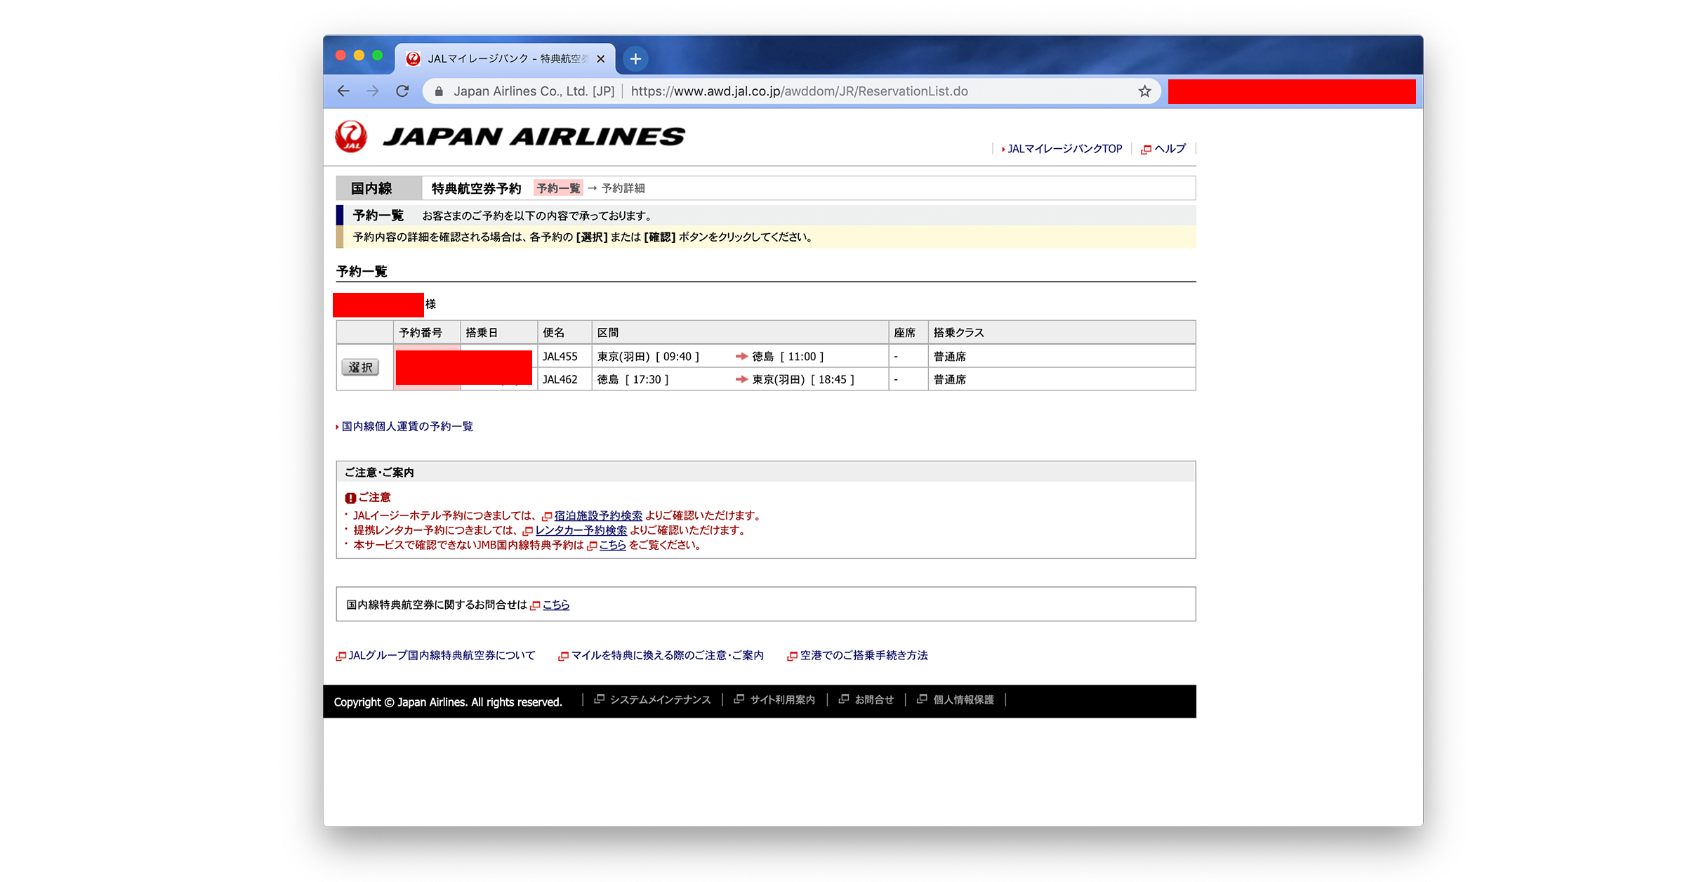The height and width of the screenshot is (882, 1685).
Task: Click 東京(羽田) [ 09:40 ] departure text
Action: pos(648,356)
